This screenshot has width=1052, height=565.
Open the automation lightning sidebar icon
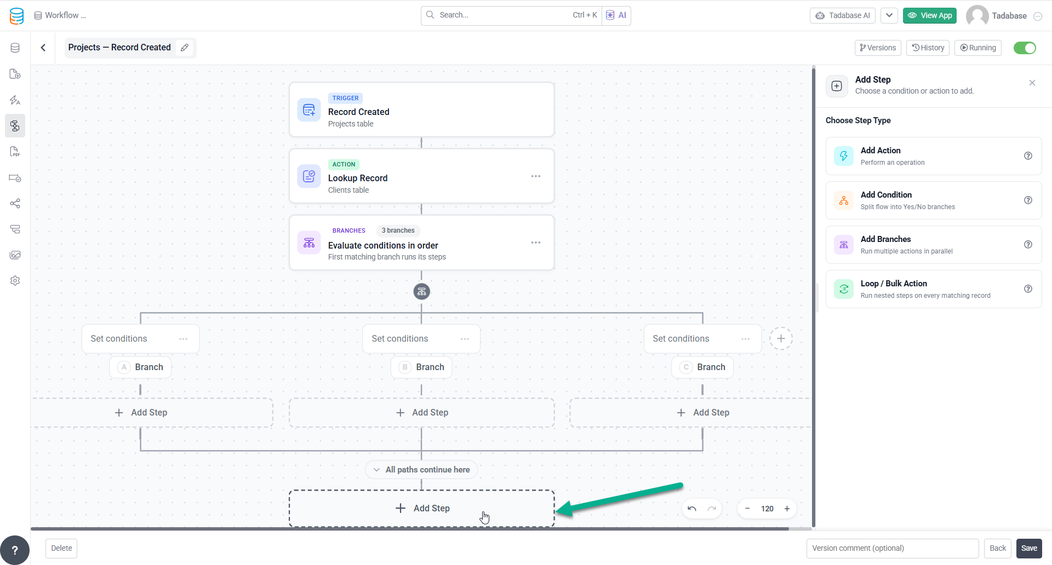pyautogui.click(x=15, y=100)
